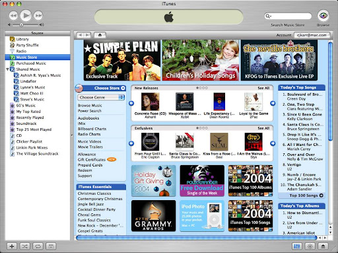Open Music Videos link

tap(89, 141)
